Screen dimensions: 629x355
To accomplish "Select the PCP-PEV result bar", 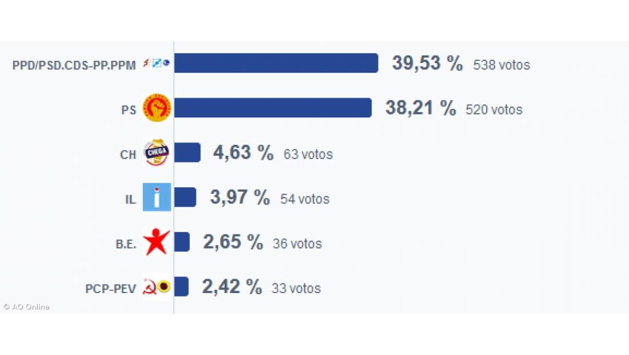I will click(x=181, y=287).
